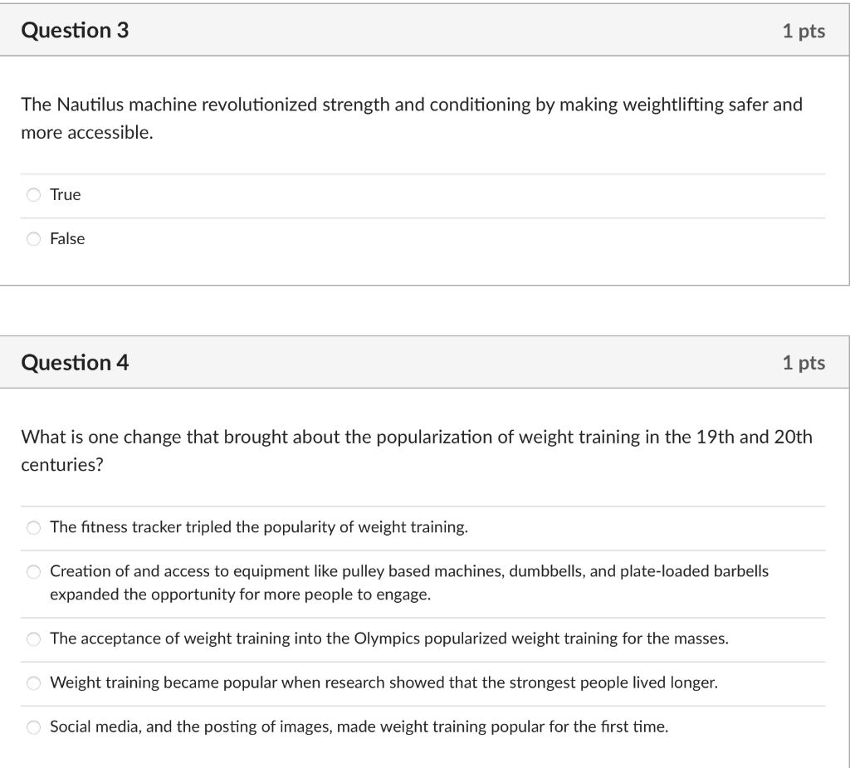Click the '1 pts' label of Question 3
Screen dimensions: 850x768
pos(804,31)
